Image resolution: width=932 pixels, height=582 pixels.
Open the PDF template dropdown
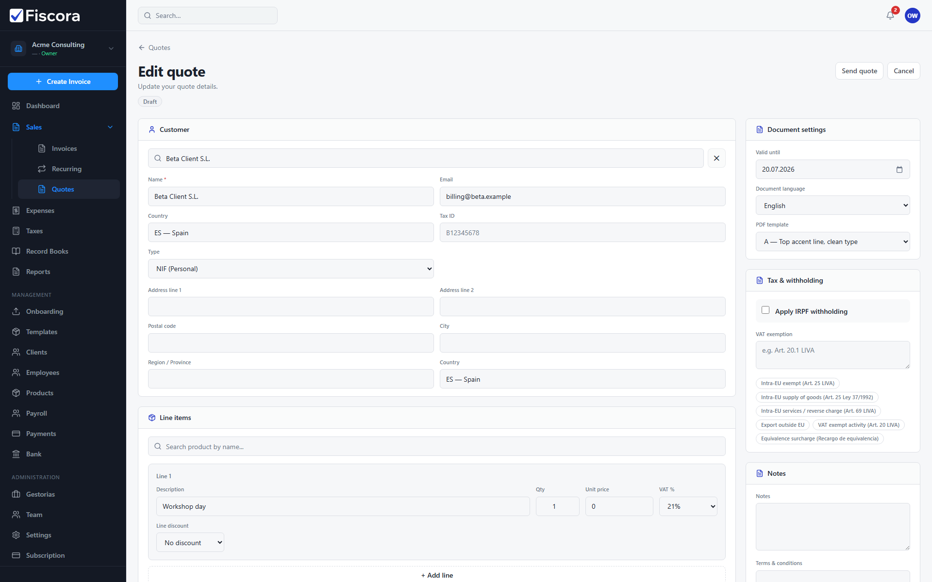coord(832,242)
